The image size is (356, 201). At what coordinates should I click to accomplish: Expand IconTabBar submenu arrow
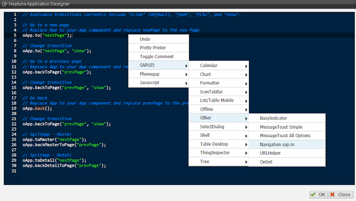[247, 92]
